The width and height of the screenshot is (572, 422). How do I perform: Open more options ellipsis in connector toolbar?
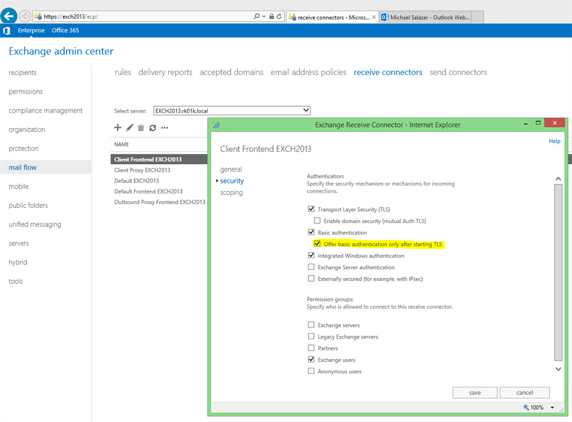pos(165,128)
